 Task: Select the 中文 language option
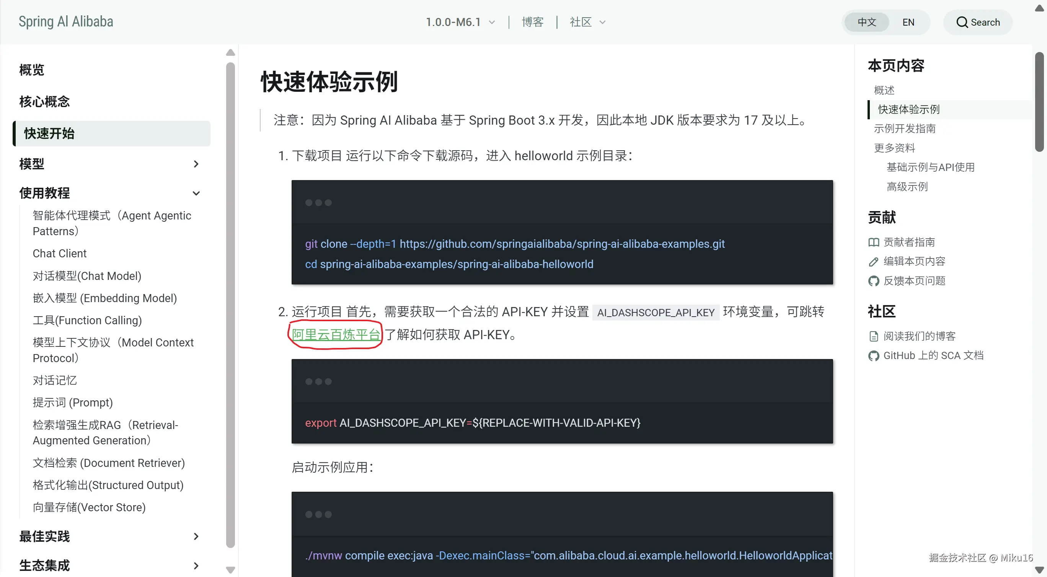tap(866, 22)
